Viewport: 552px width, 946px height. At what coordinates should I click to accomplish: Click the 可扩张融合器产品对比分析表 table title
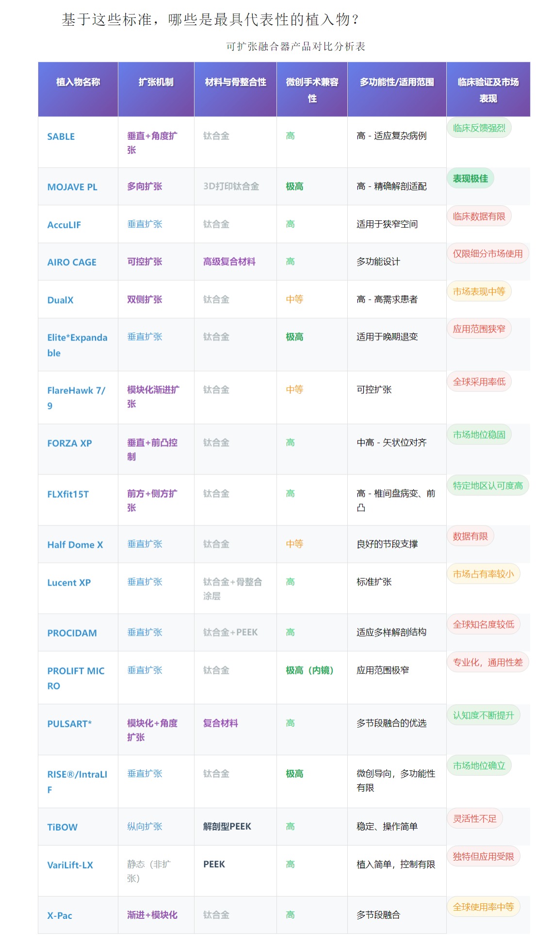[x=295, y=47]
